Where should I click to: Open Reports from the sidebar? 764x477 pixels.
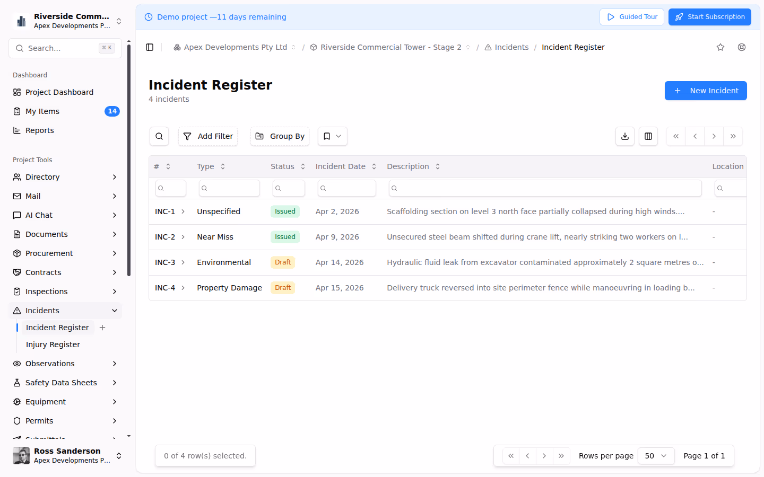(39, 130)
